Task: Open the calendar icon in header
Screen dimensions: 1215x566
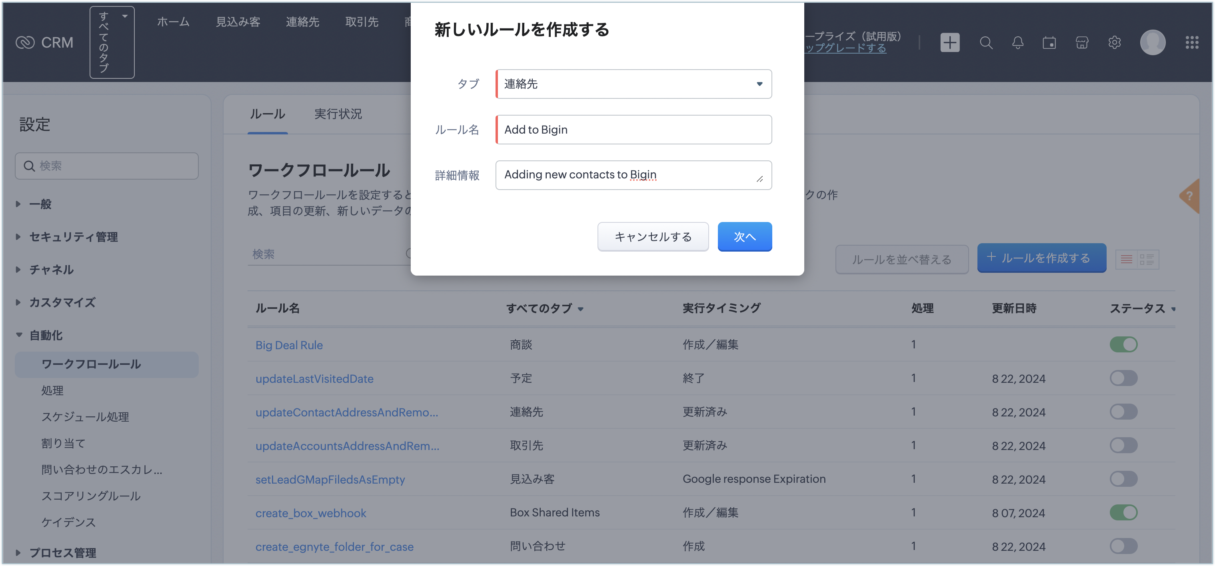Action: (x=1049, y=42)
